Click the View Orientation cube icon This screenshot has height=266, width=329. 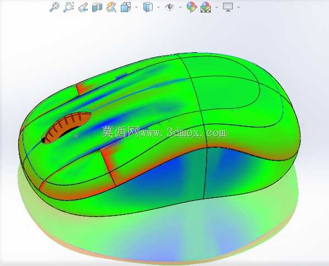coord(126,7)
